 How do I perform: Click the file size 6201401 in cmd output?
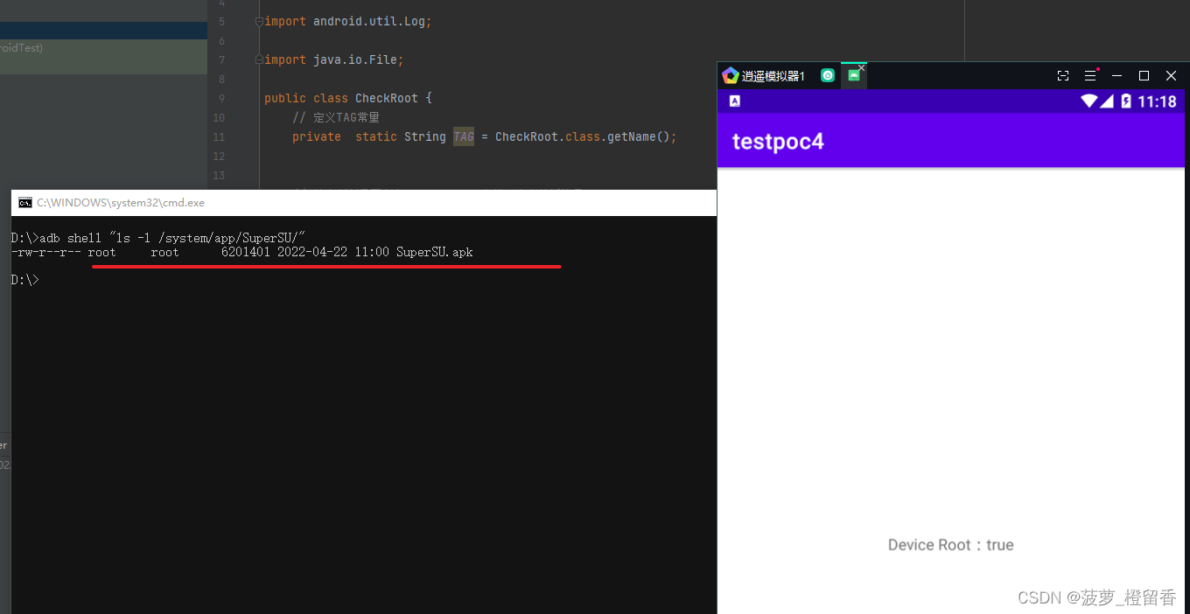point(245,252)
